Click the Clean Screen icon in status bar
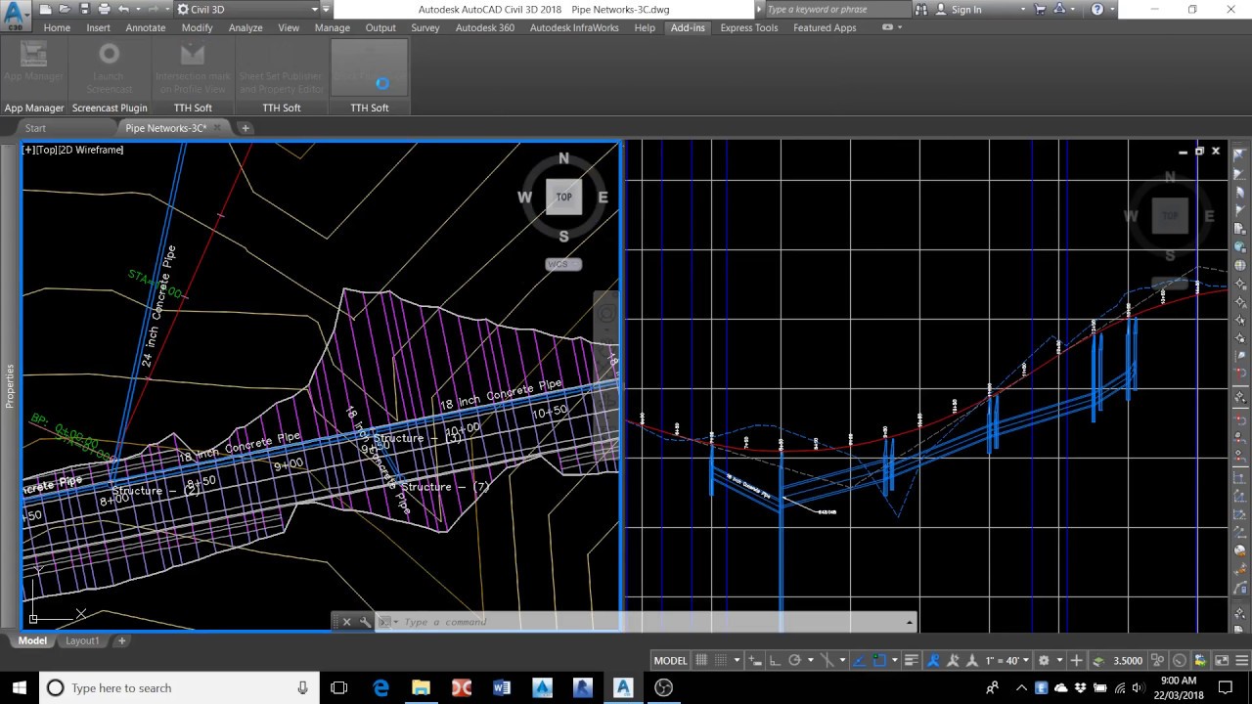Image resolution: width=1252 pixels, height=704 pixels. coord(1221,660)
